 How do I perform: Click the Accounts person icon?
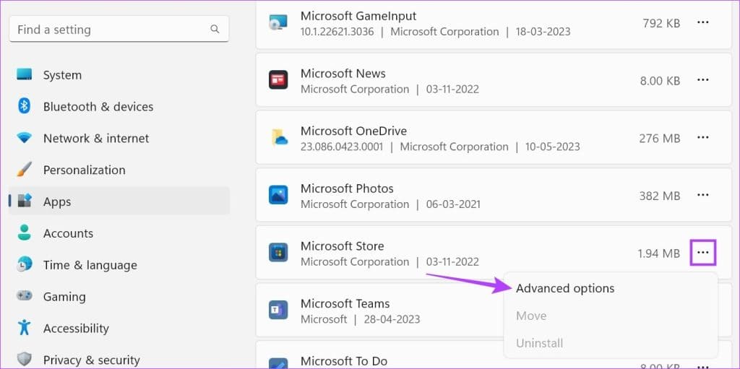point(24,233)
